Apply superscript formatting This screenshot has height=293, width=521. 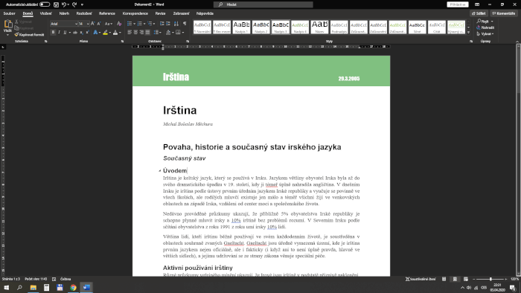point(87,33)
